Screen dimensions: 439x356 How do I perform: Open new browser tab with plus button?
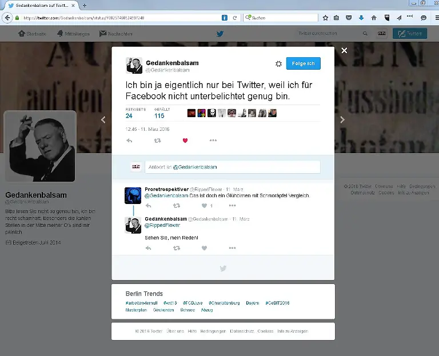[85, 5]
